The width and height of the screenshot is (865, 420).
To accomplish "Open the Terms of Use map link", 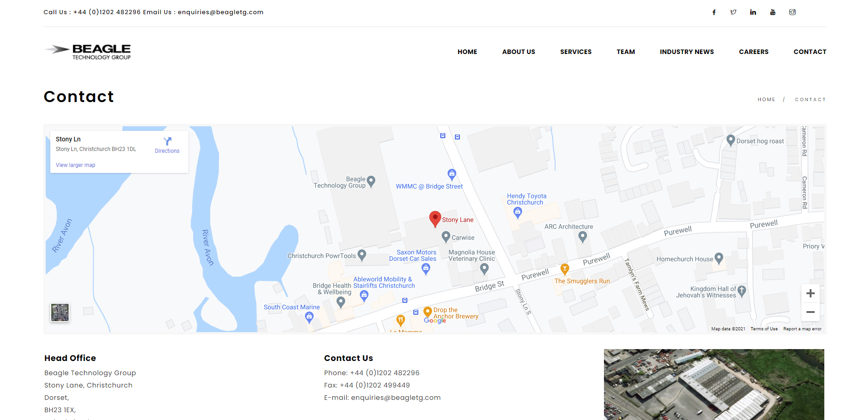I will [x=764, y=329].
